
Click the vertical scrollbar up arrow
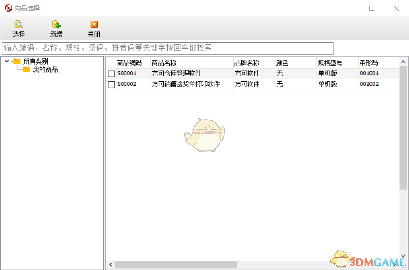pos(403,61)
